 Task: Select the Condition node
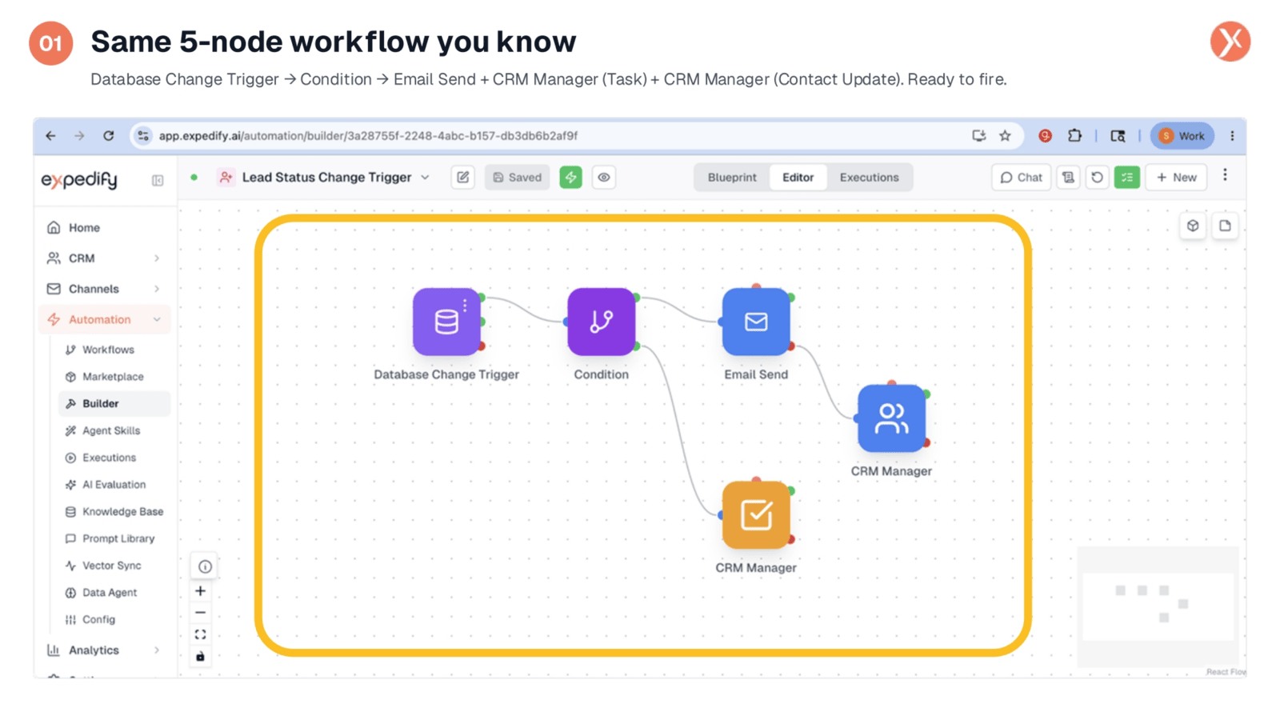click(x=601, y=322)
